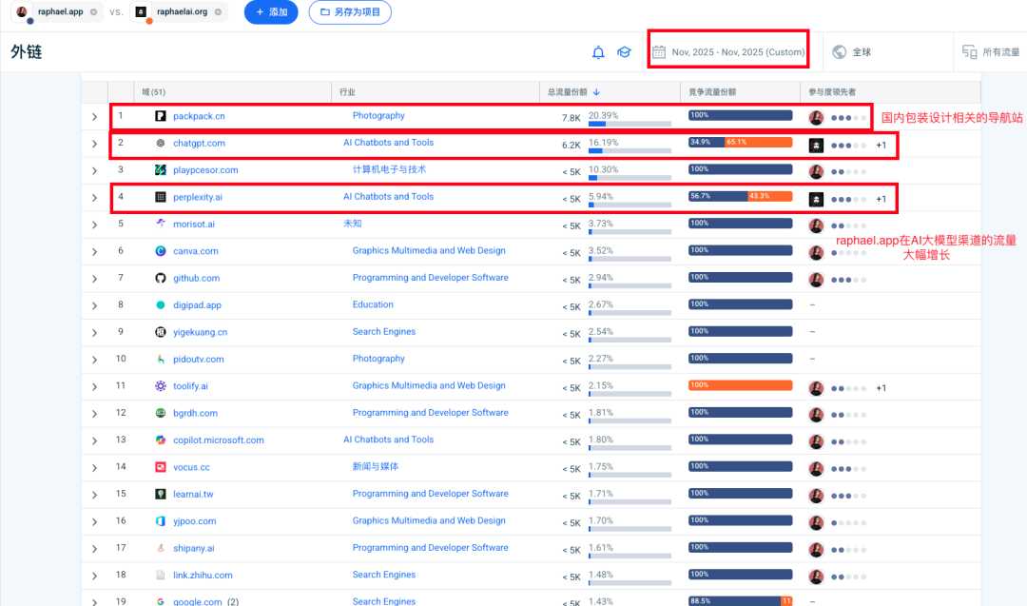This screenshot has height=606, width=1027.
Task: Click the vocus.cc favicon
Action: click(x=161, y=467)
